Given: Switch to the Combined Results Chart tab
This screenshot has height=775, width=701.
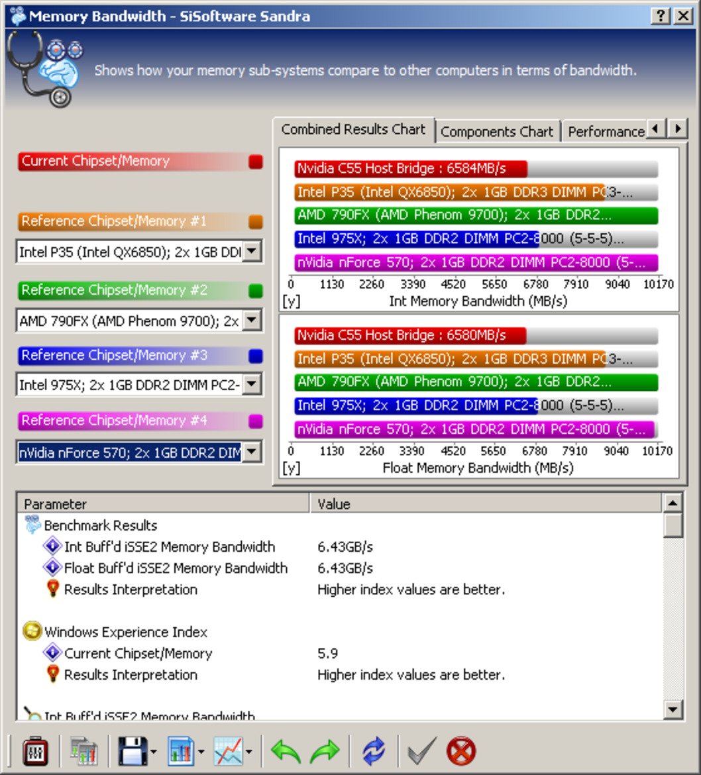Looking at the screenshot, I should (353, 129).
